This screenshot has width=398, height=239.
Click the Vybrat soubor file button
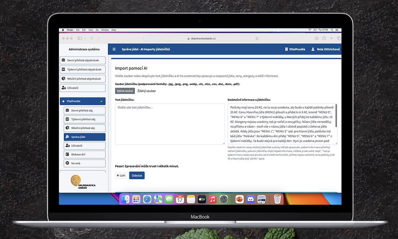coord(125,91)
